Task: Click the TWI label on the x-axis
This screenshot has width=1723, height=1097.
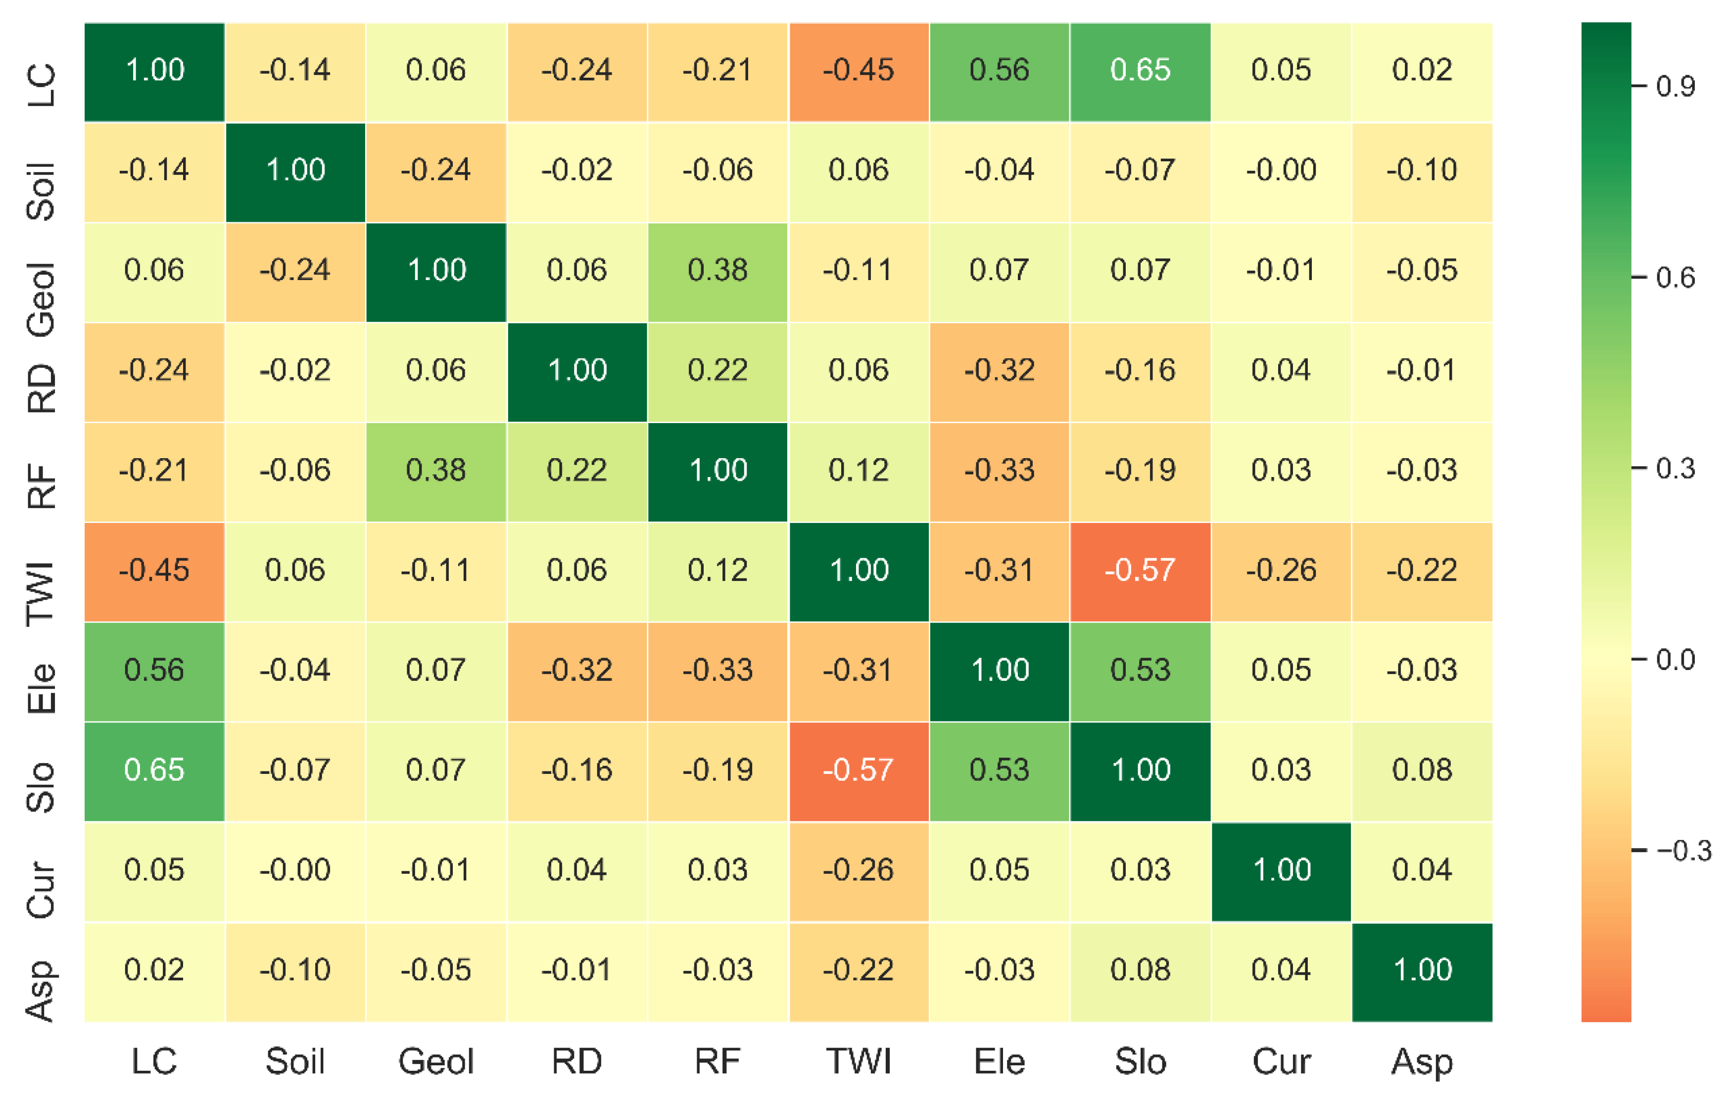Action: click(x=859, y=1061)
